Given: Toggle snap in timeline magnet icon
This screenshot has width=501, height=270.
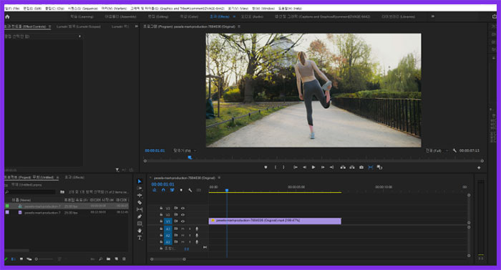Looking at the screenshot, I should click(163, 190).
